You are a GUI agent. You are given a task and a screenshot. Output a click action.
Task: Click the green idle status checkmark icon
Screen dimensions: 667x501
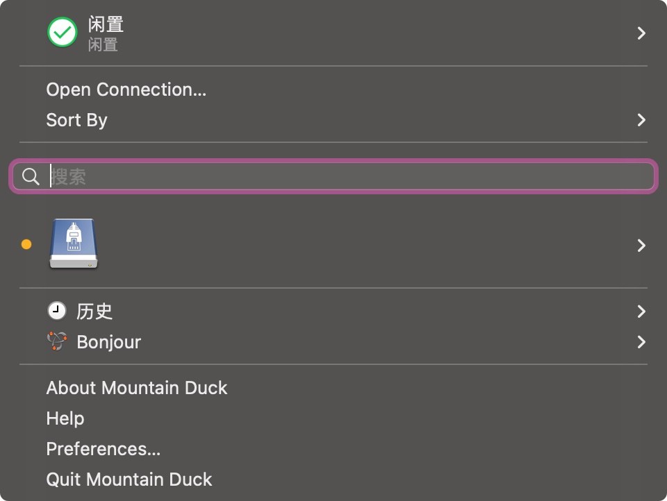click(x=62, y=33)
